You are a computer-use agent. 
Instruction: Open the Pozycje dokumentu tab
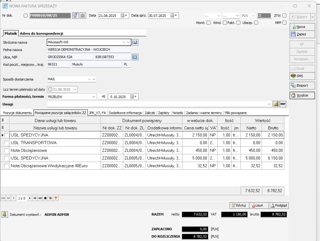(x=17, y=113)
